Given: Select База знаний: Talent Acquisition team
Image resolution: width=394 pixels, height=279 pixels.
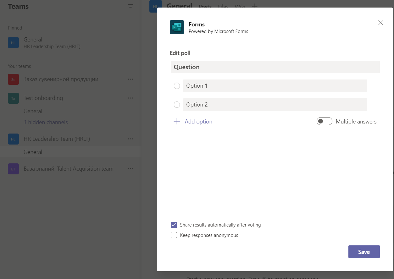Looking at the screenshot, I should click(x=69, y=169).
